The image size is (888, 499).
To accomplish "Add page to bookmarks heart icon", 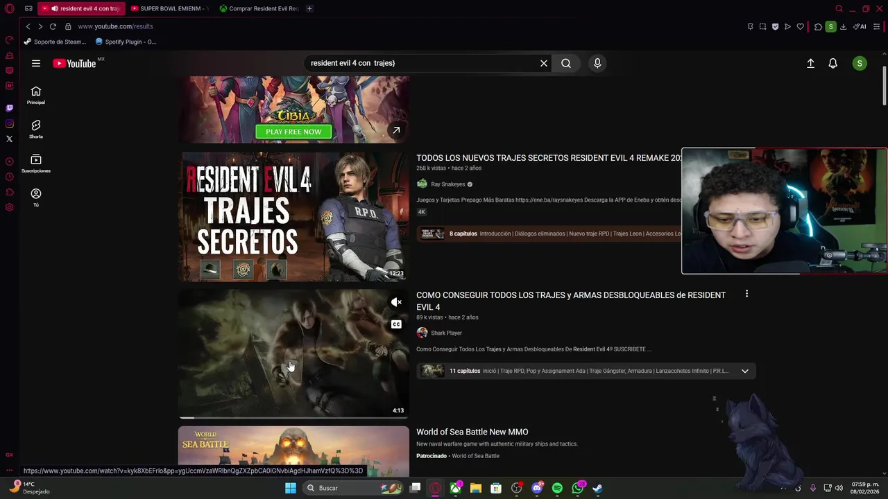I will [800, 26].
